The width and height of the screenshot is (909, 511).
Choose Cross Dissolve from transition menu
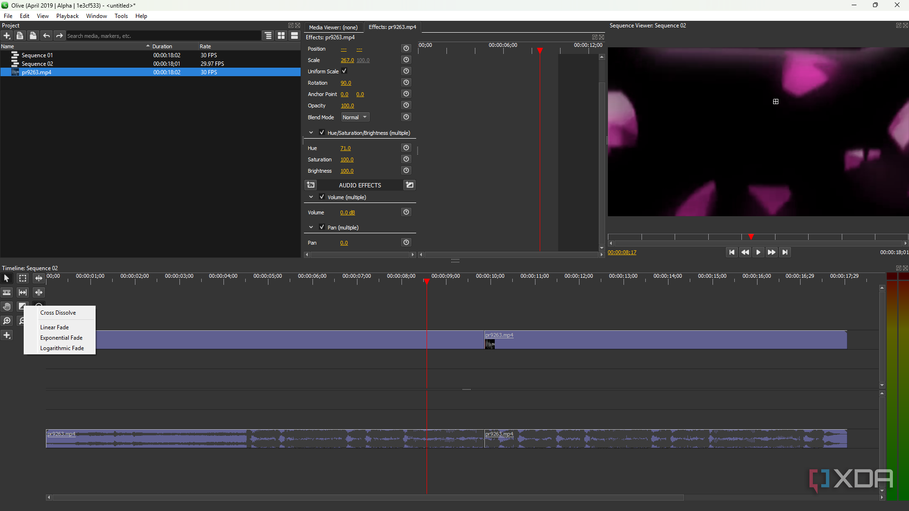(58, 313)
